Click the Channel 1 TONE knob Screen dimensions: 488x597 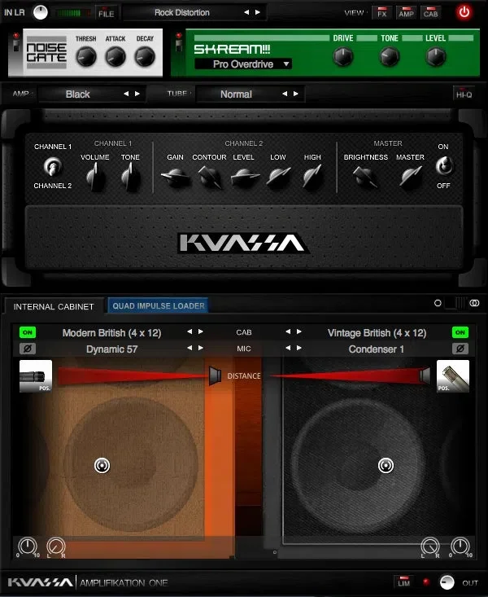pos(130,177)
